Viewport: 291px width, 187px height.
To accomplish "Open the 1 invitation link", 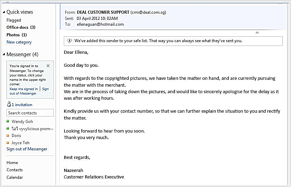I will [x=22, y=105].
